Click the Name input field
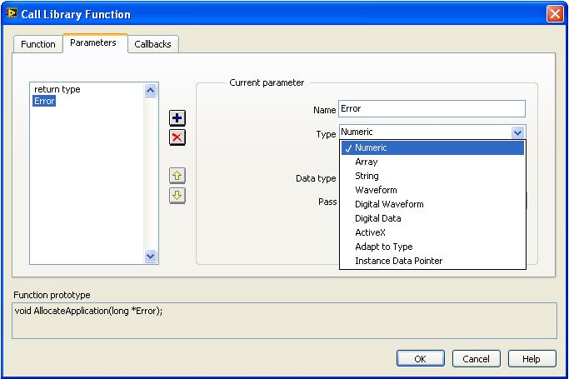569x379 pixels. click(x=432, y=109)
